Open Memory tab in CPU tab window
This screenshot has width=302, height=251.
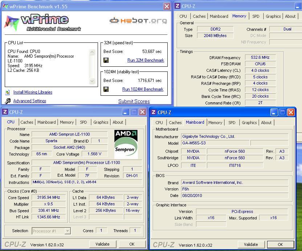(67, 122)
